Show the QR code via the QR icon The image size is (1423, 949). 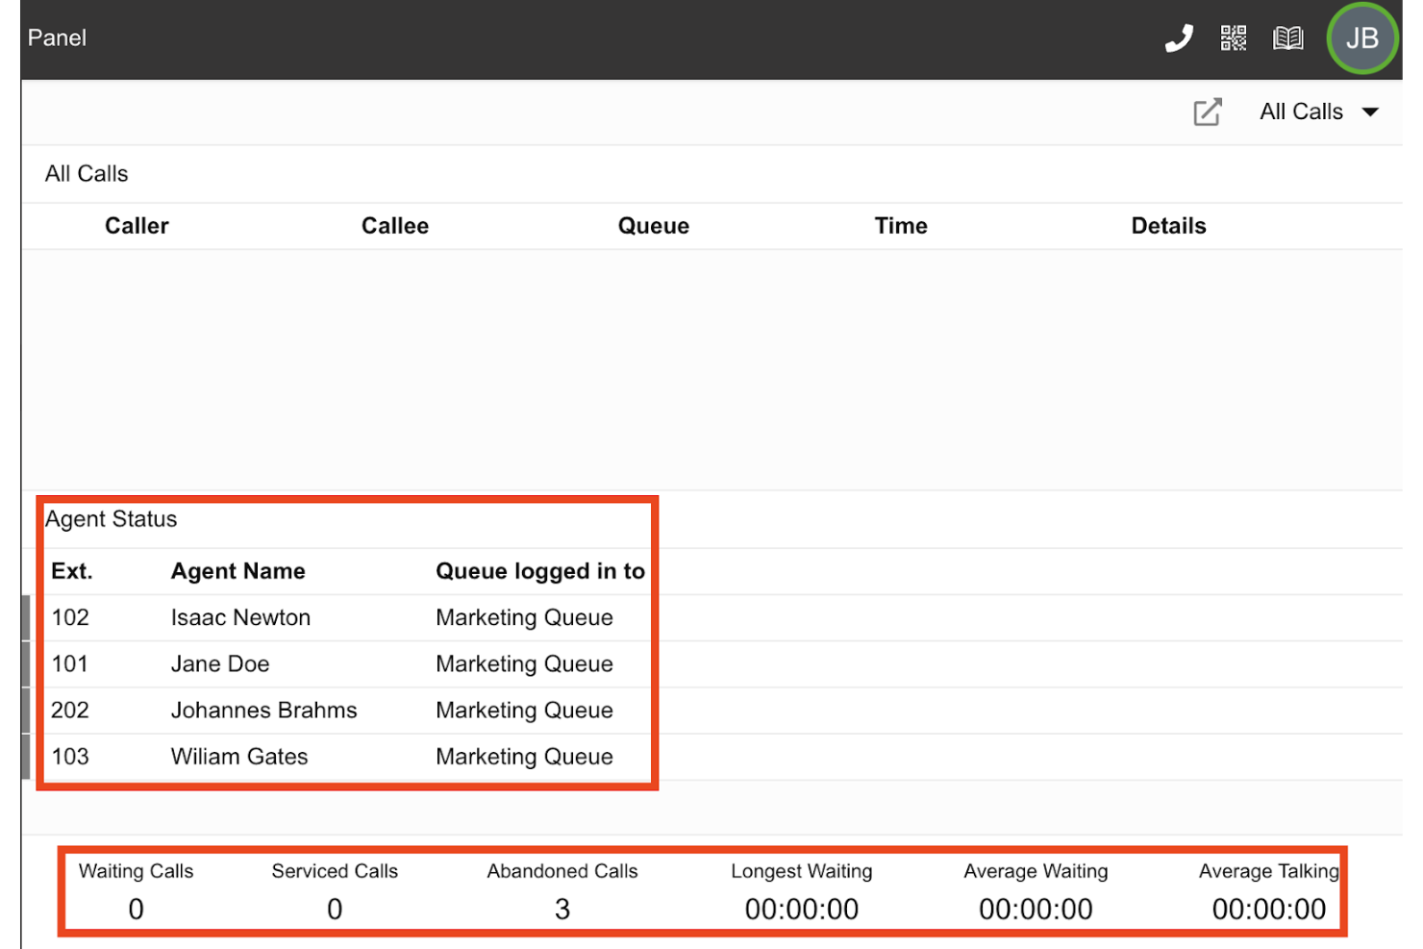click(x=1233, y=38)
